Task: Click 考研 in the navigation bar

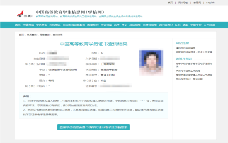Action: pos(124,25)
